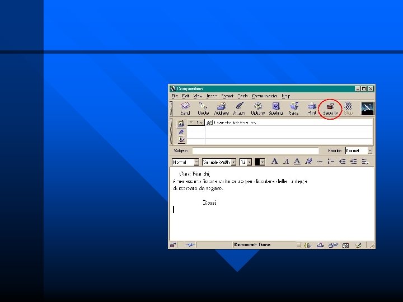The height and width of the screenshot is (302, 403).
Task: Expand the To: recipient type dropdown
Action: pyautogui.click(x=196, y=122)
